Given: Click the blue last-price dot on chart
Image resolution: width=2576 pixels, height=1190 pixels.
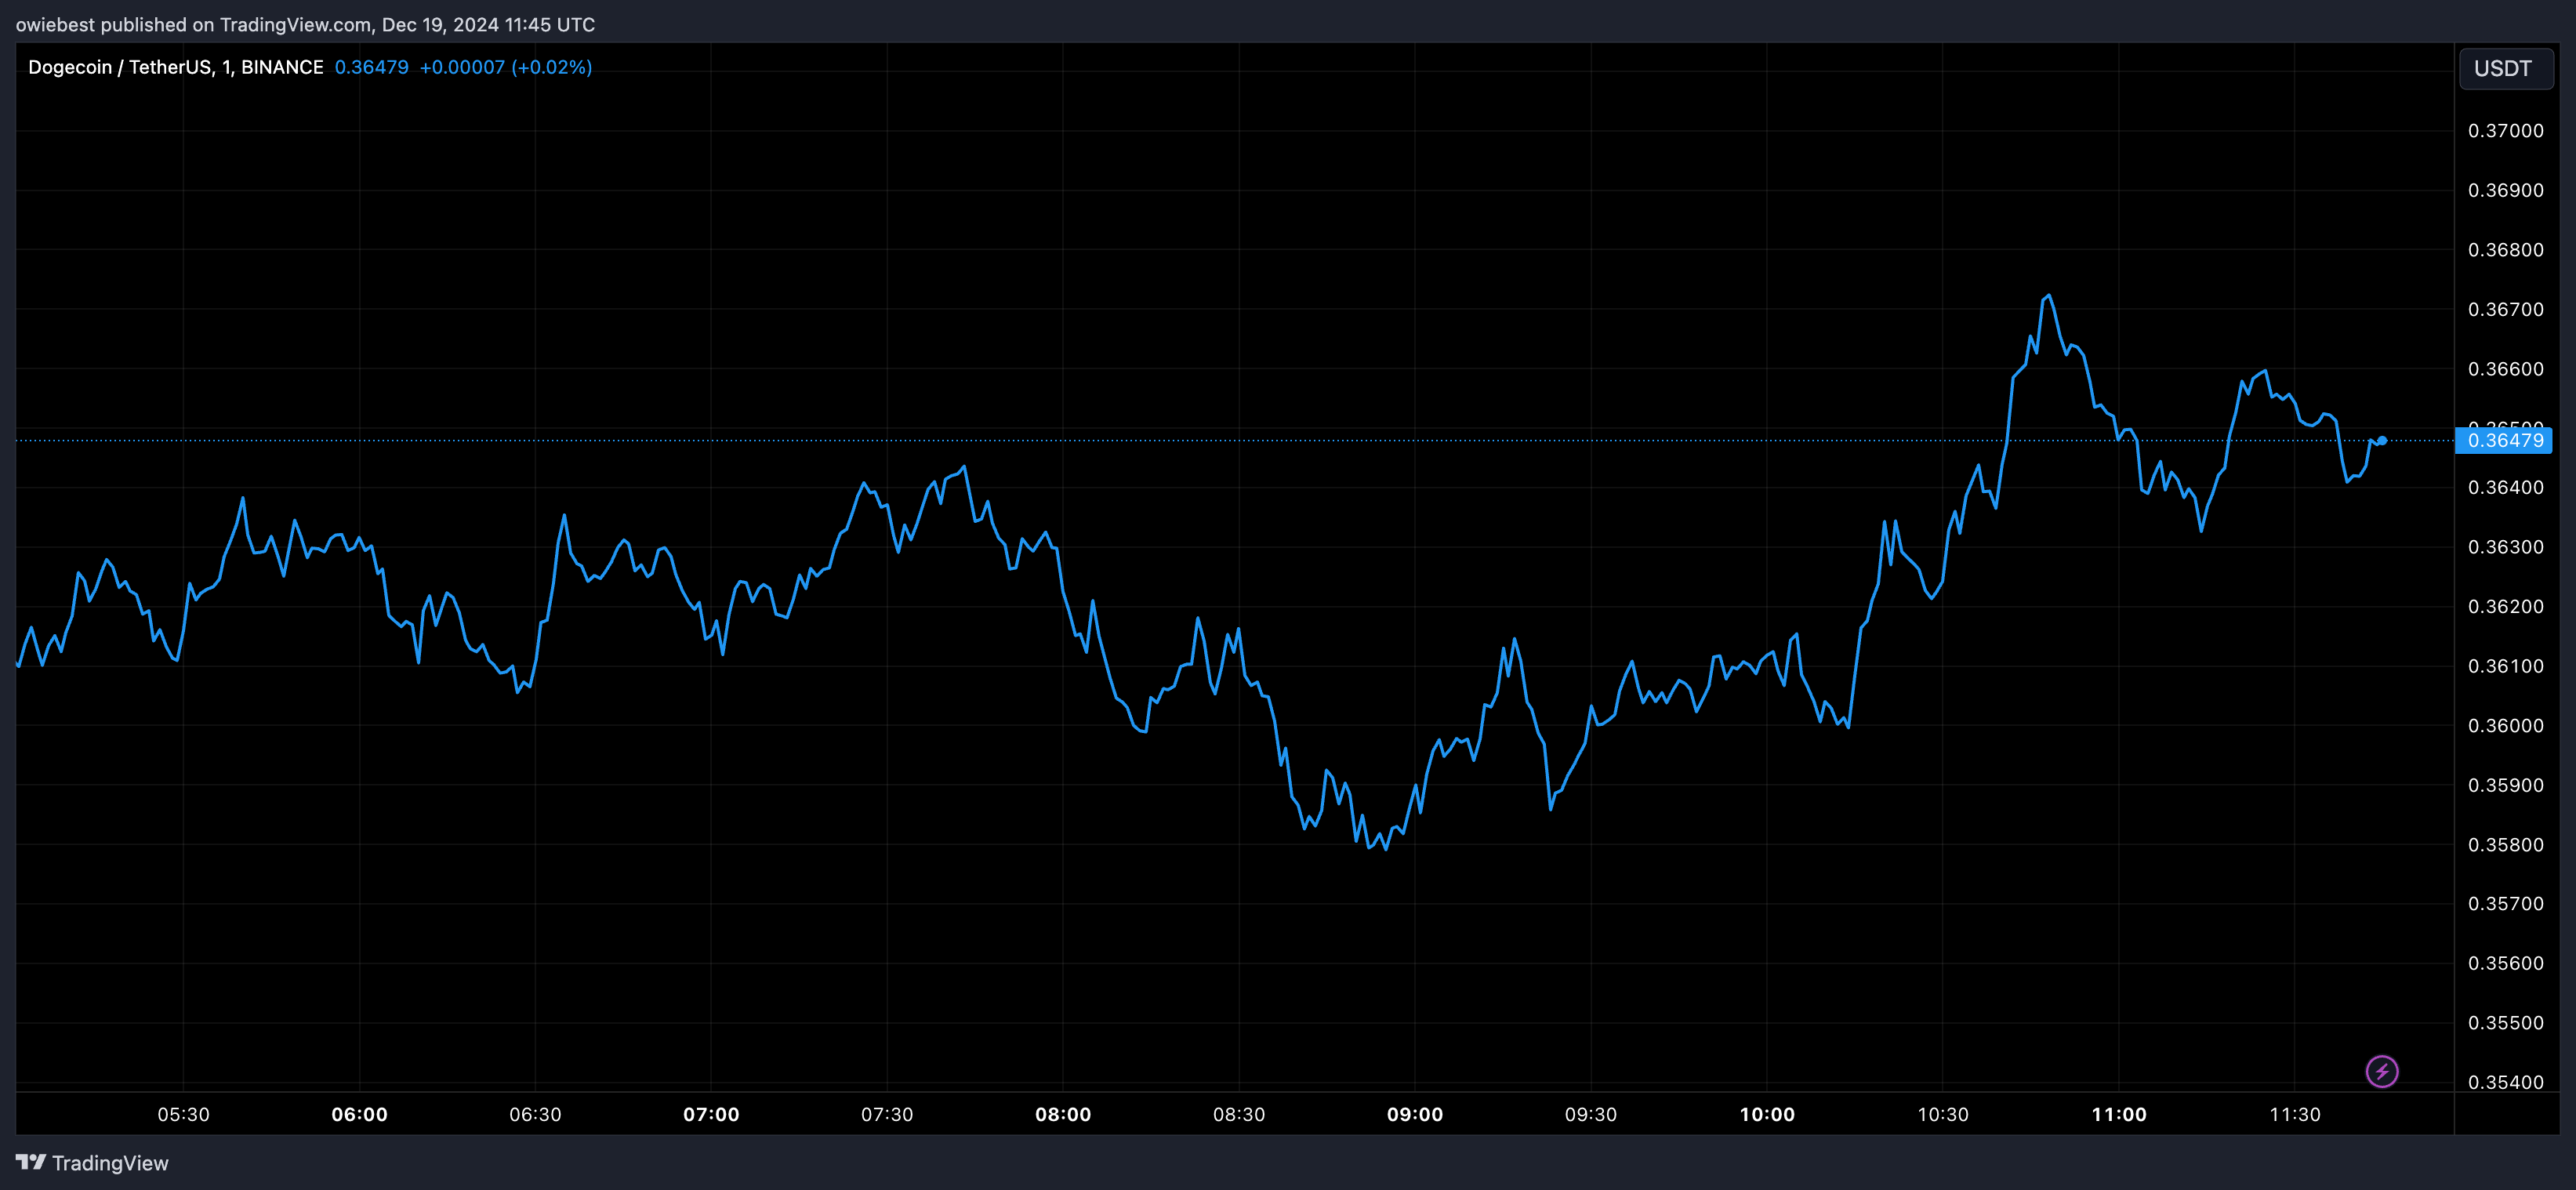Looking at the screenshot, I should click(x=2382, y=440).
